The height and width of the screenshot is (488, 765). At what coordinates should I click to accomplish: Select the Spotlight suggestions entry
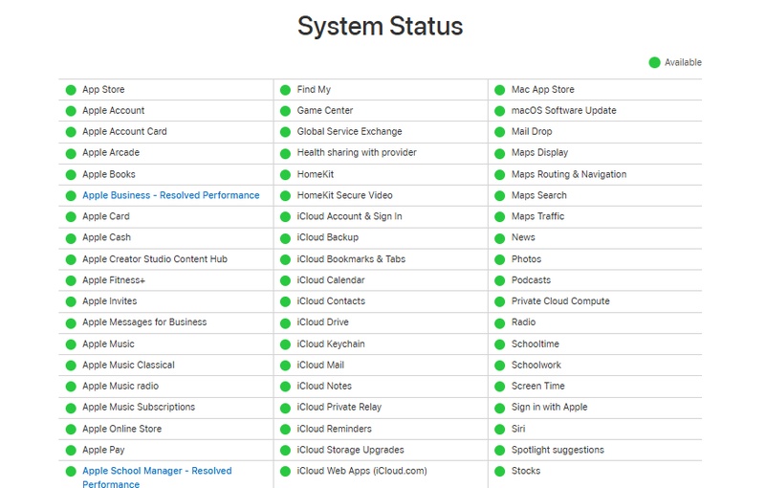[x=557, y=450]
